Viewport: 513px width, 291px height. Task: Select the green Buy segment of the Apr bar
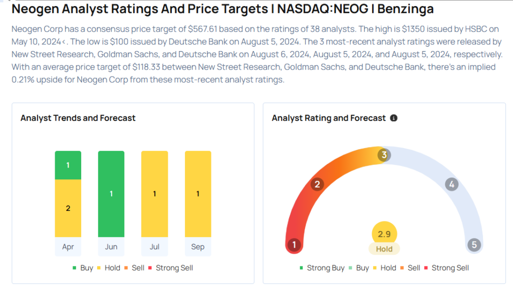click(x=68, y=165)
